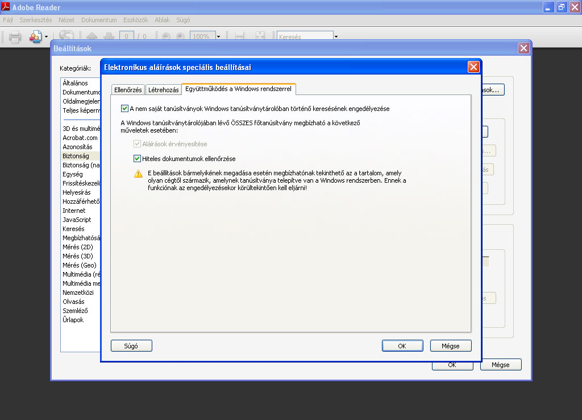Select Dokumentumok category in list
Image resolution: width=582 pixels, height=420 pixels.
81,92
